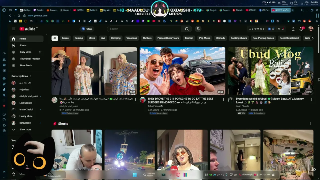This screenshot has height=180, width=320.
Task: Open Home in the sidebar
Action: pos(26,39)
